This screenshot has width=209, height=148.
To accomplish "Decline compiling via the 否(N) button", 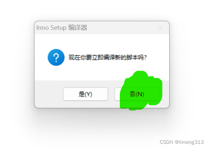I will pos(137,94).
